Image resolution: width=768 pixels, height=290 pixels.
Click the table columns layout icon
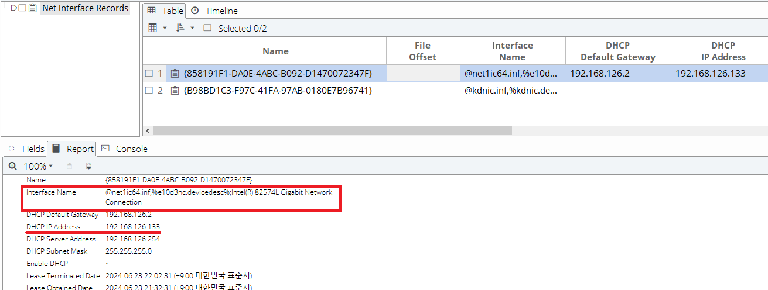[153, 28]
